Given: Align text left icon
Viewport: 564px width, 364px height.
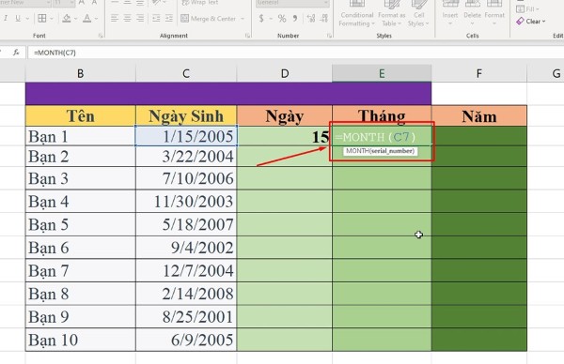Looking at the screenshot, I should pos(114,19).
